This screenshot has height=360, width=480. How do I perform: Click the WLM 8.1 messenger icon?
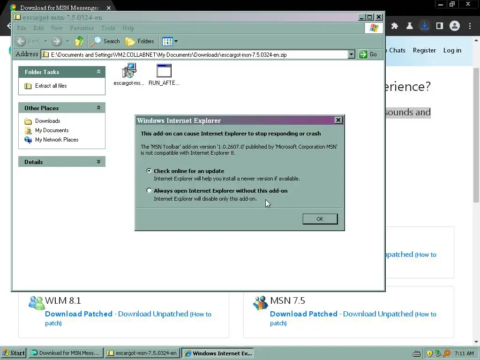click(x=37, y=303)
